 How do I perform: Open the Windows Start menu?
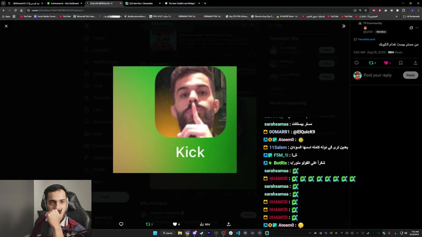click(x=155, y=233)
